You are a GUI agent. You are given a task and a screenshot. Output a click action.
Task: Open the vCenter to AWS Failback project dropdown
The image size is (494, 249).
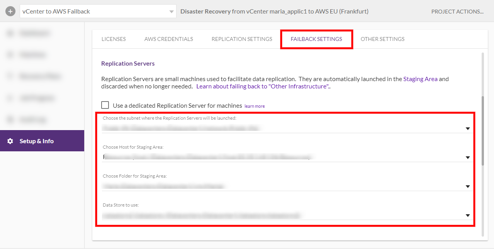pyautogui.click(x=98, y=12)
